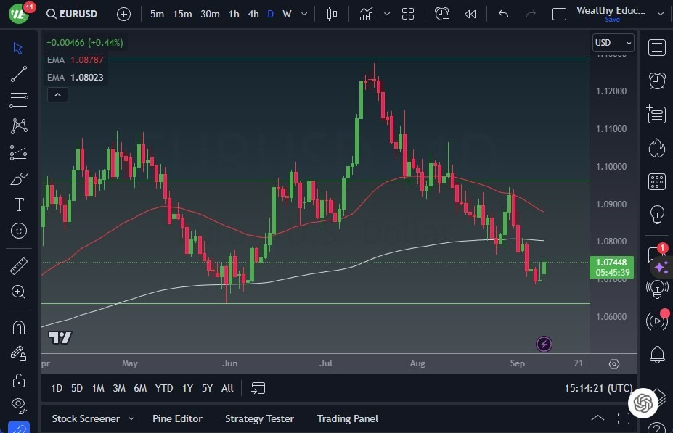The image size is (673, 433).
Task: Select the 1Y date range
Action: click(x=187, y=388)
